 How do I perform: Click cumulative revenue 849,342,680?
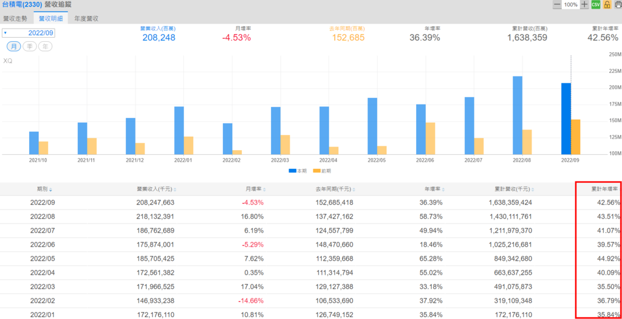pyautogui.click(x=513, y=259)
